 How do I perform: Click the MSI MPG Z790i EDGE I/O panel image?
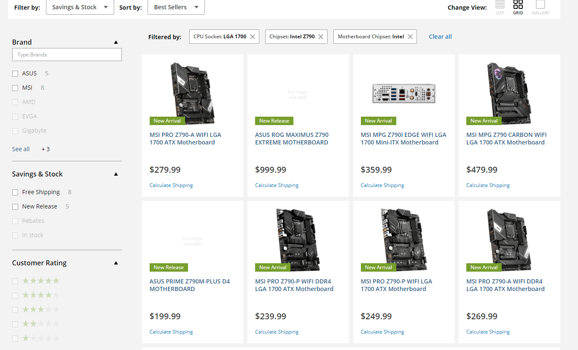[x=404, y=93]
